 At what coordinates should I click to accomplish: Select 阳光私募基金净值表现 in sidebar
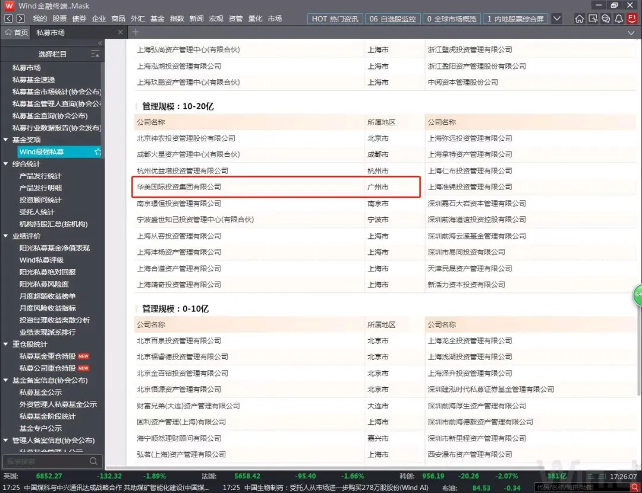pyautogui.click(x=55, y=248)
